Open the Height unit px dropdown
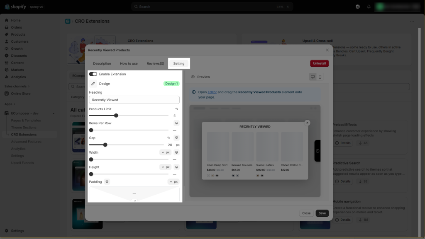The height and width of the screenshot is (239, 425). [x=165, y=167]
